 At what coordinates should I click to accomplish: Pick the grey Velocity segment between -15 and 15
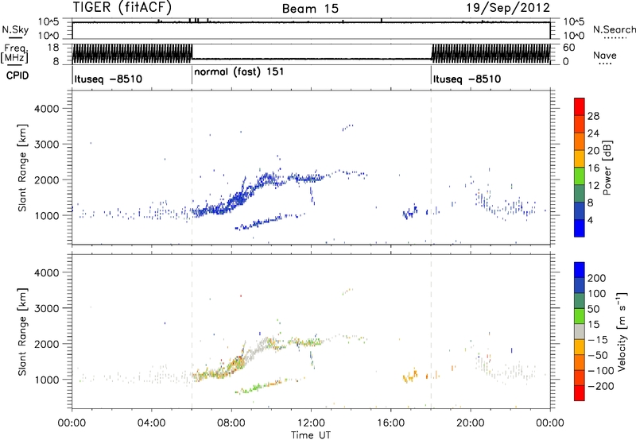tap(580, 331)
